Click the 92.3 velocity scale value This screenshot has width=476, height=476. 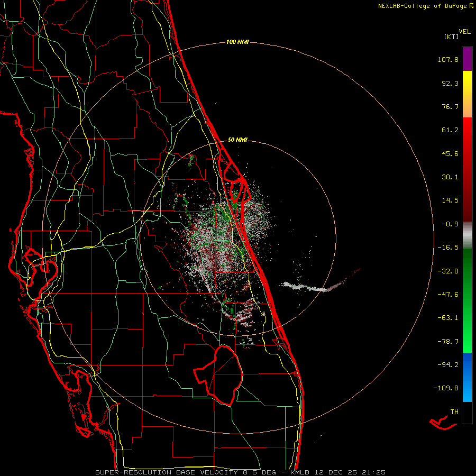(450, 83)
